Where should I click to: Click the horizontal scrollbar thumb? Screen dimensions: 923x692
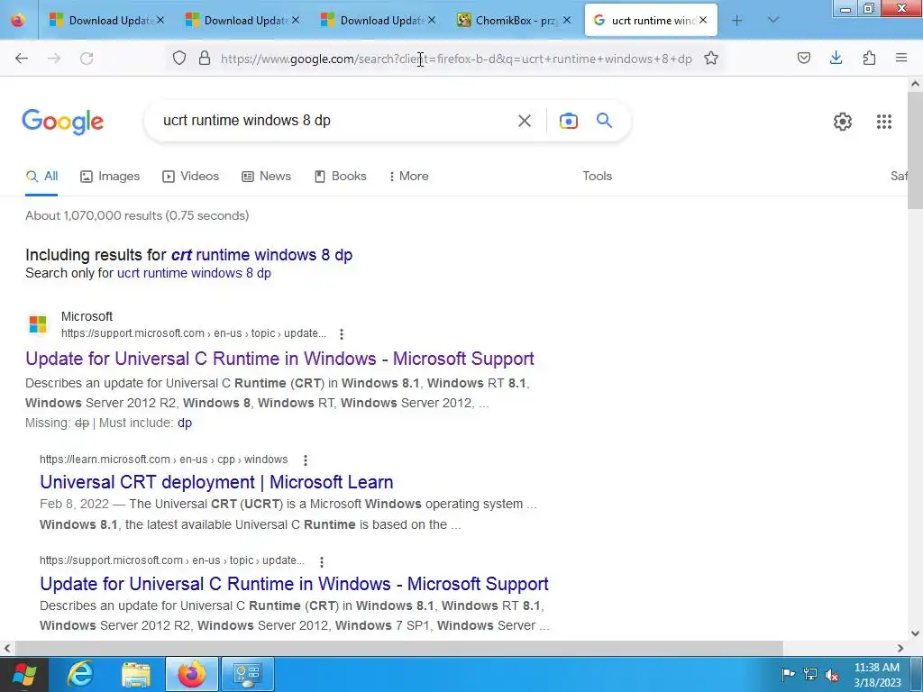tap(399, 648)
